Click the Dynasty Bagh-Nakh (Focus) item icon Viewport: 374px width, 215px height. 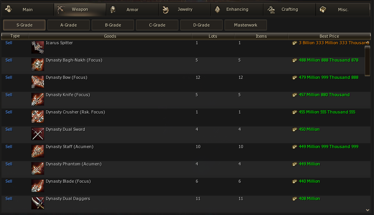(38, 65)
